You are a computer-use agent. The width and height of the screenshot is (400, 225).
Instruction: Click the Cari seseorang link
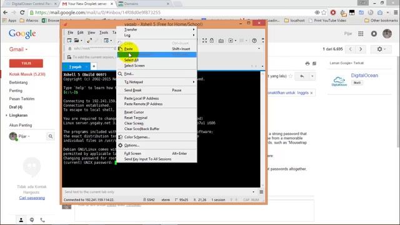pos(32,198)
